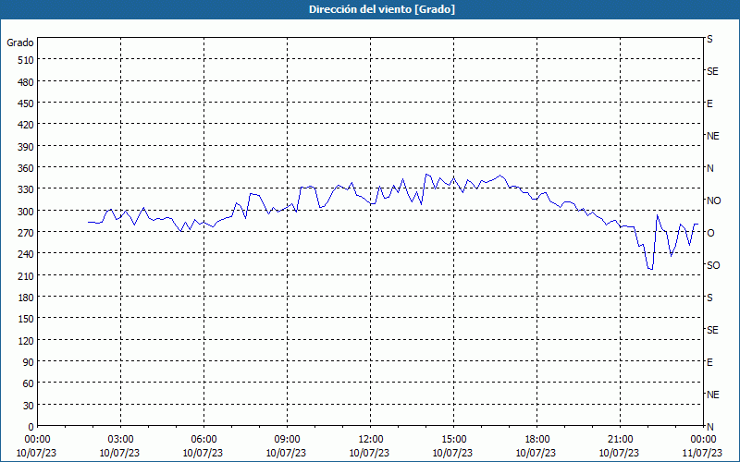This screenshot has height=462, width=740.
Task: Click the 00:00 label at the chart's start
Action: pyautogui.click(x=37, y=440)
